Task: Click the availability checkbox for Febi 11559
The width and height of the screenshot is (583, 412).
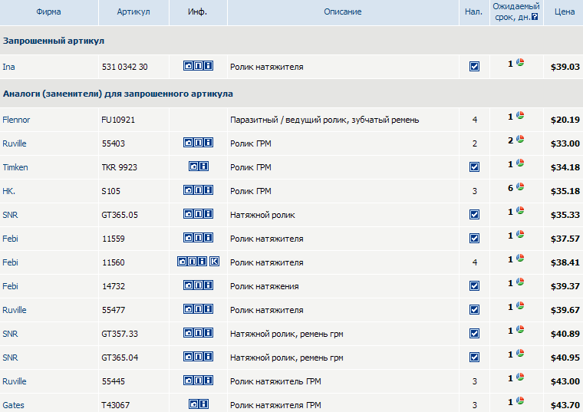Action: pos(474,239)
